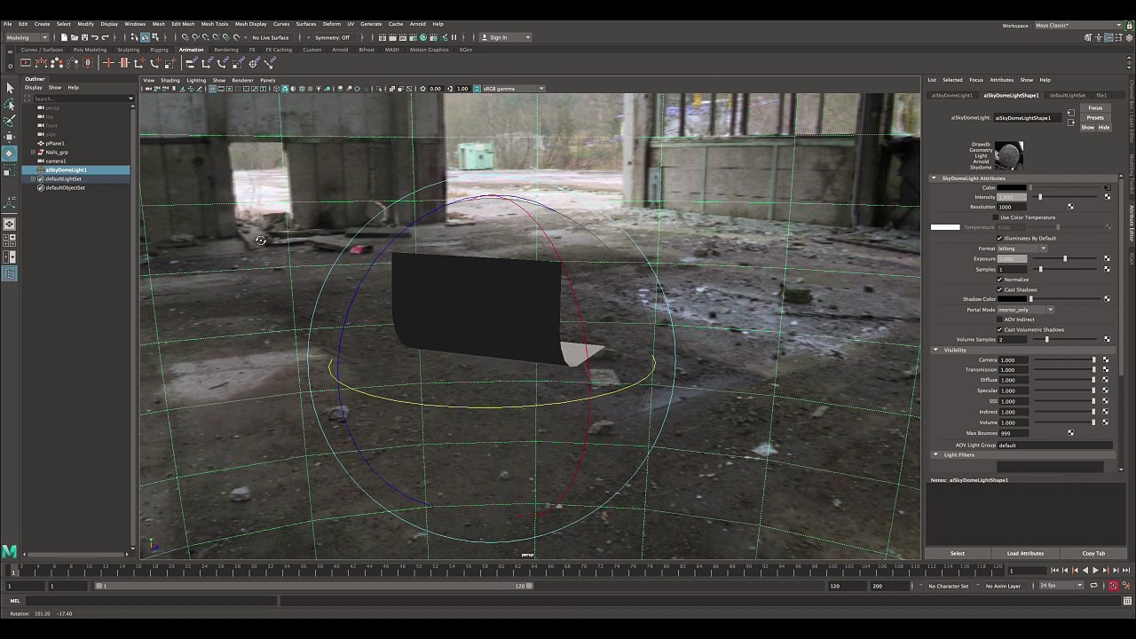This screenshot has height=639, width=1136.
Task: Click the Redo arrow icon
Action: click(x=105, y=37)
